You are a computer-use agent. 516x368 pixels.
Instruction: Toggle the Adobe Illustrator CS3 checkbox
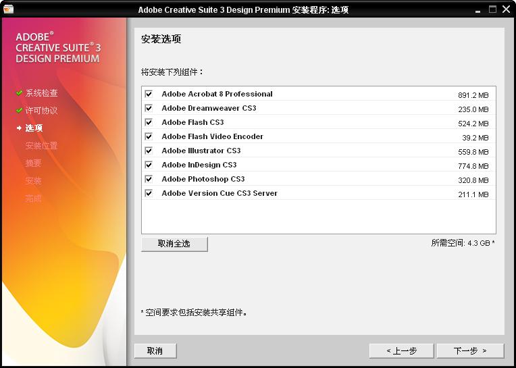click(149, 151)
